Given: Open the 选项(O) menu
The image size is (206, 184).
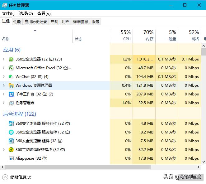Looking at the screenshot, I should [26, 13].
